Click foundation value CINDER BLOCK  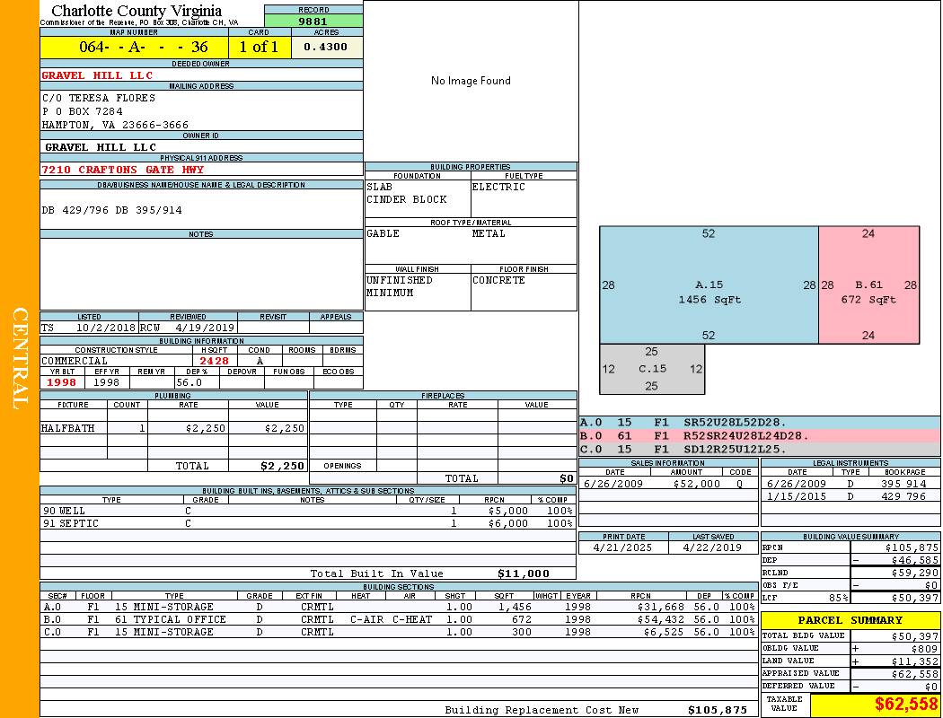pos(407,199)
